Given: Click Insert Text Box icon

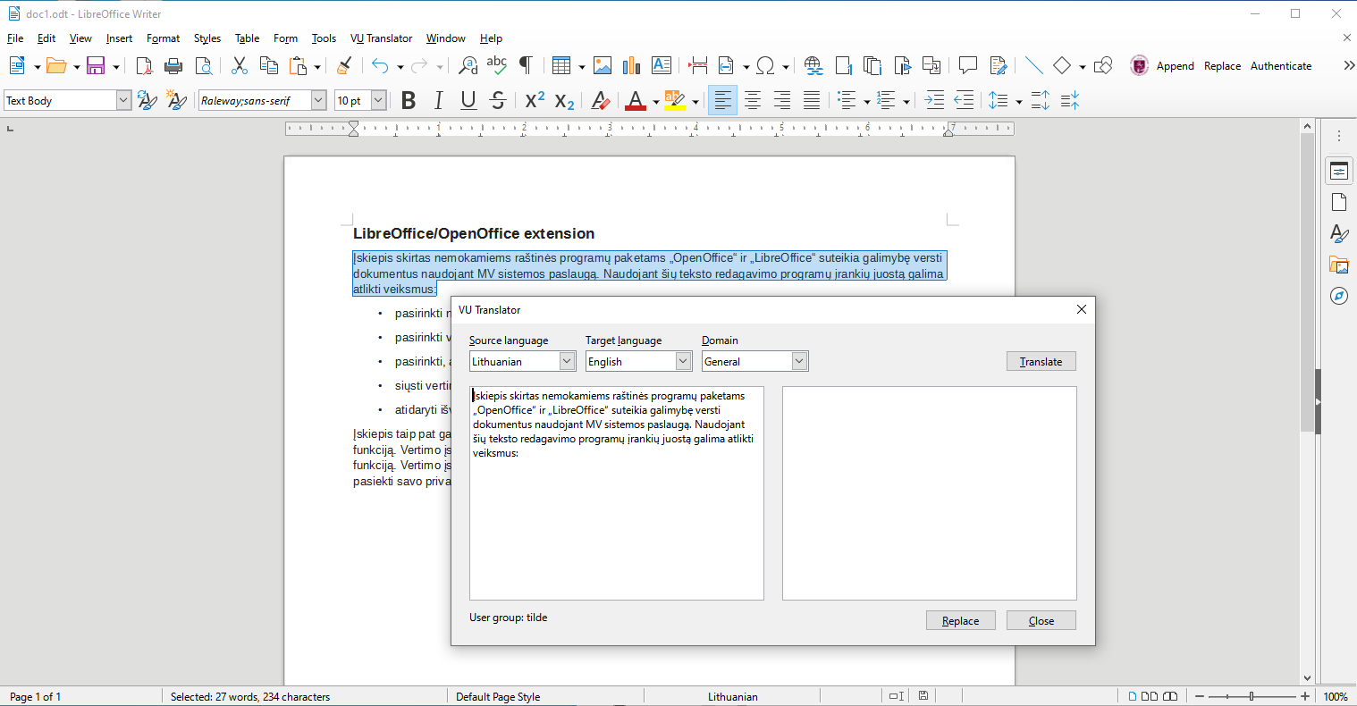Looking at the screenshot, I should pos(662,65).
